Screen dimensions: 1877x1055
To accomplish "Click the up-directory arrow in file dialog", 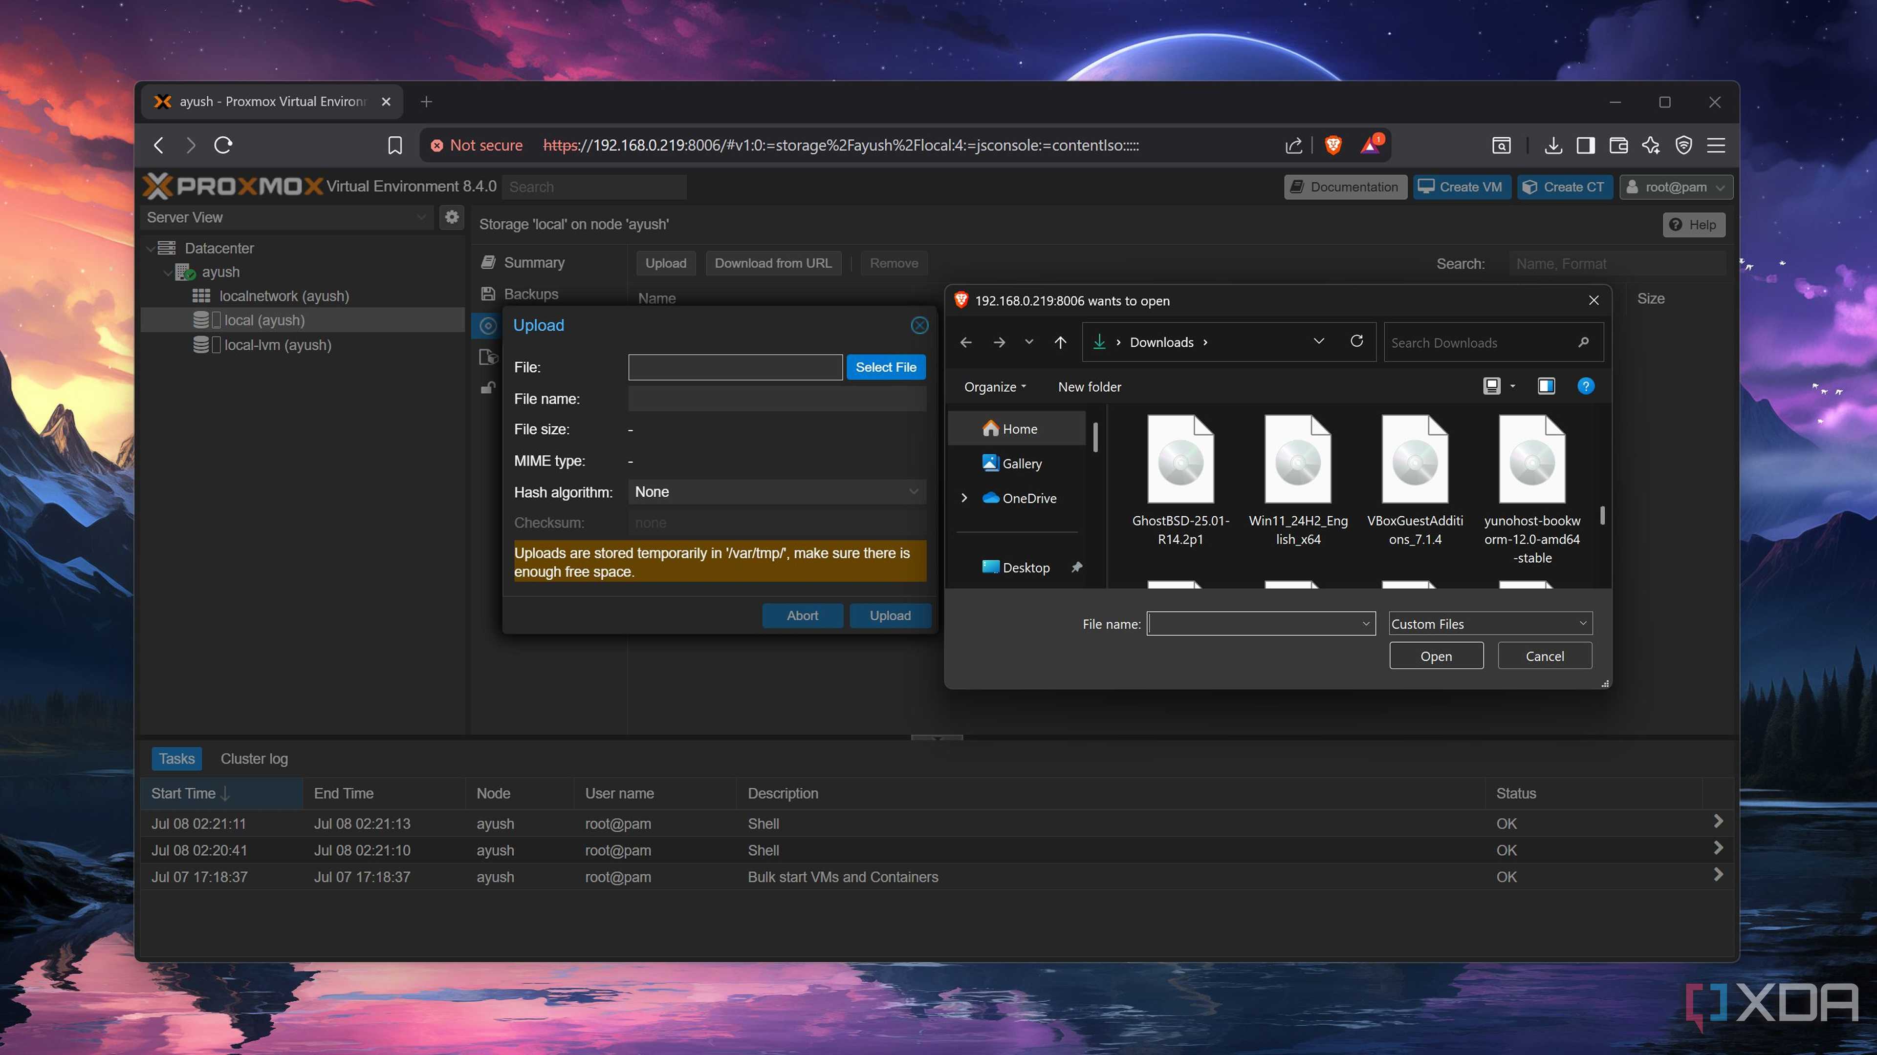I will pos(1060,342).
